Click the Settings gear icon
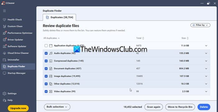Viewport: 218px width, 112px height. click(x=4, y=94)
